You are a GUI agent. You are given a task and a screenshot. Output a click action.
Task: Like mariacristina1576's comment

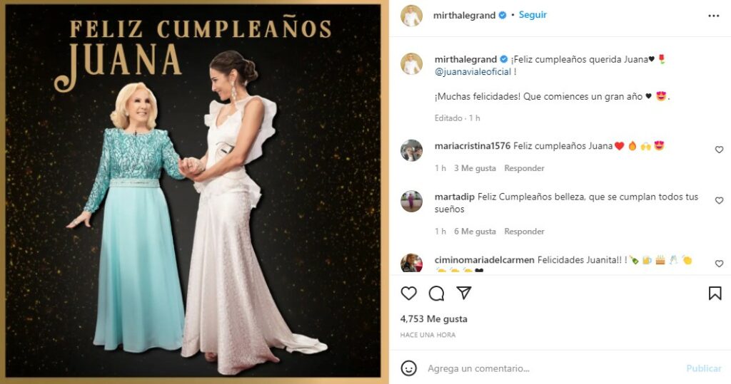tap(719, 150)
